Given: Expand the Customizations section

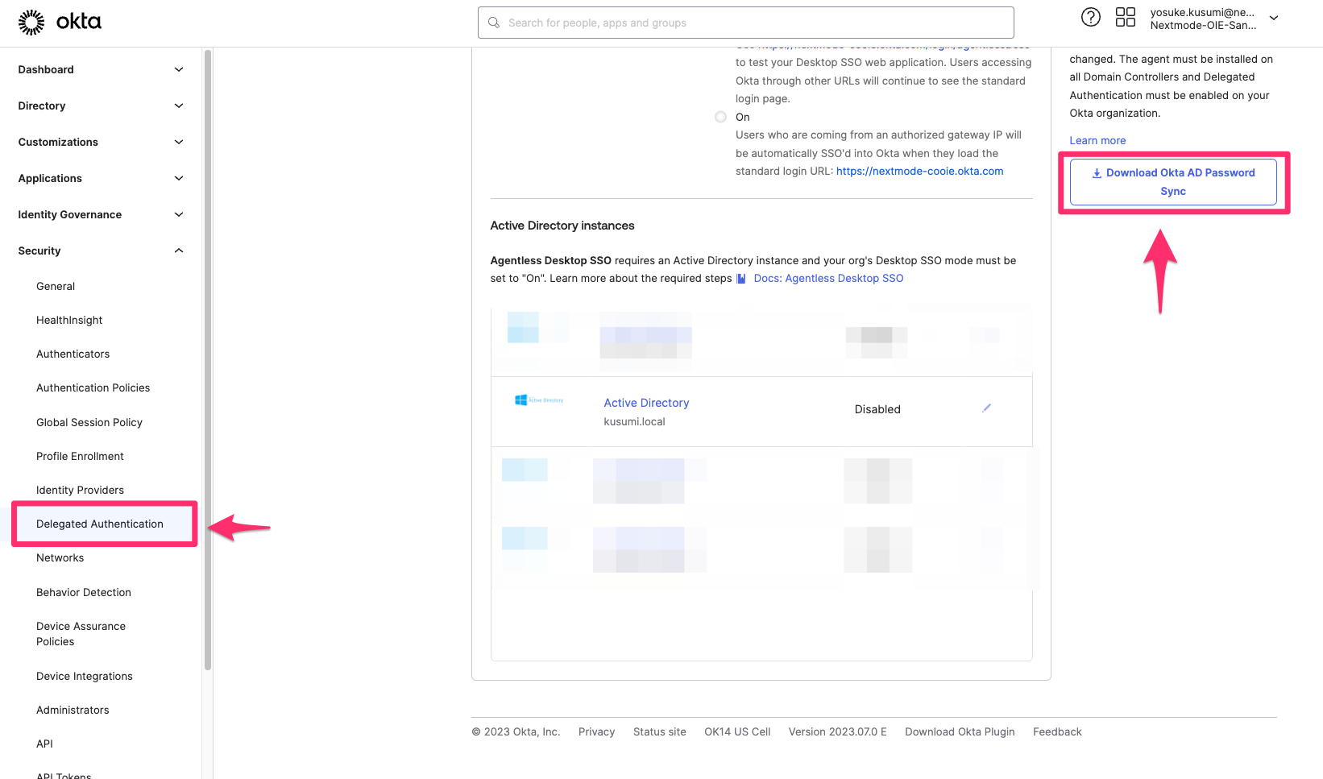Looking at the screenshot, I should (x=178, y=142).
